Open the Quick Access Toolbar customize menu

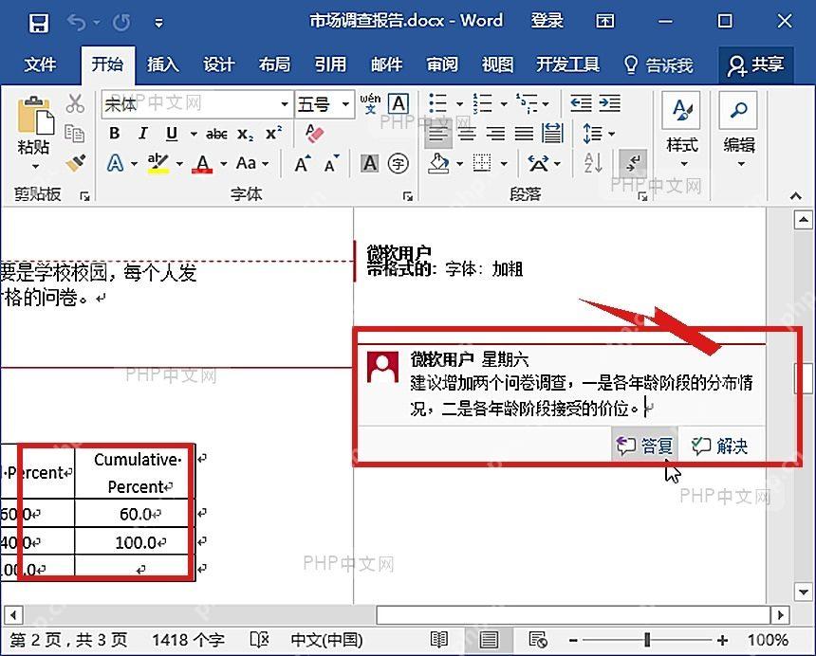tap(158, 23)
